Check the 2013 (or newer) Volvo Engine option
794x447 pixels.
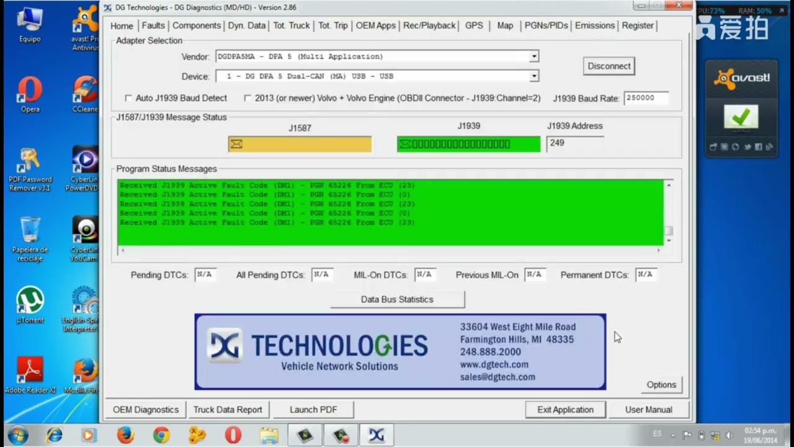tap(248, 98)
